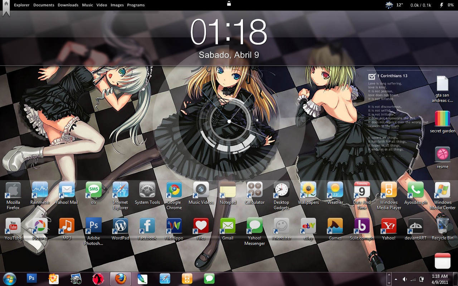The image size is (458, 286).
Task: Open Documents from the top bar
Action: coord(44,5)
